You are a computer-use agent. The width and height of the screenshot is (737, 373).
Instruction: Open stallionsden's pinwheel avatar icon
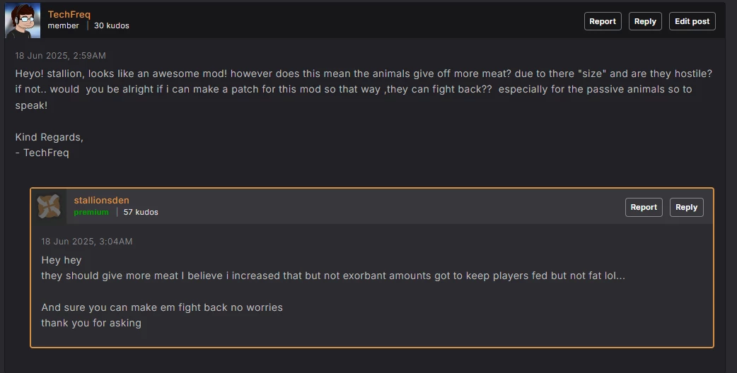(49, 206)
